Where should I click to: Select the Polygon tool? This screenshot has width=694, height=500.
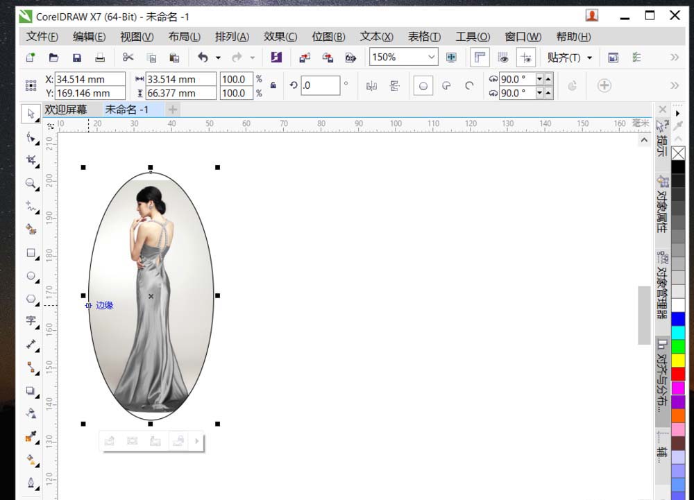point(31,299)
